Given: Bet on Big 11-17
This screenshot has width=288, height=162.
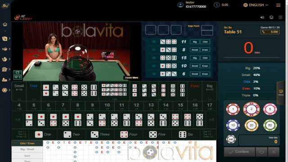Looking at the screenshot, I should [209, 91].
